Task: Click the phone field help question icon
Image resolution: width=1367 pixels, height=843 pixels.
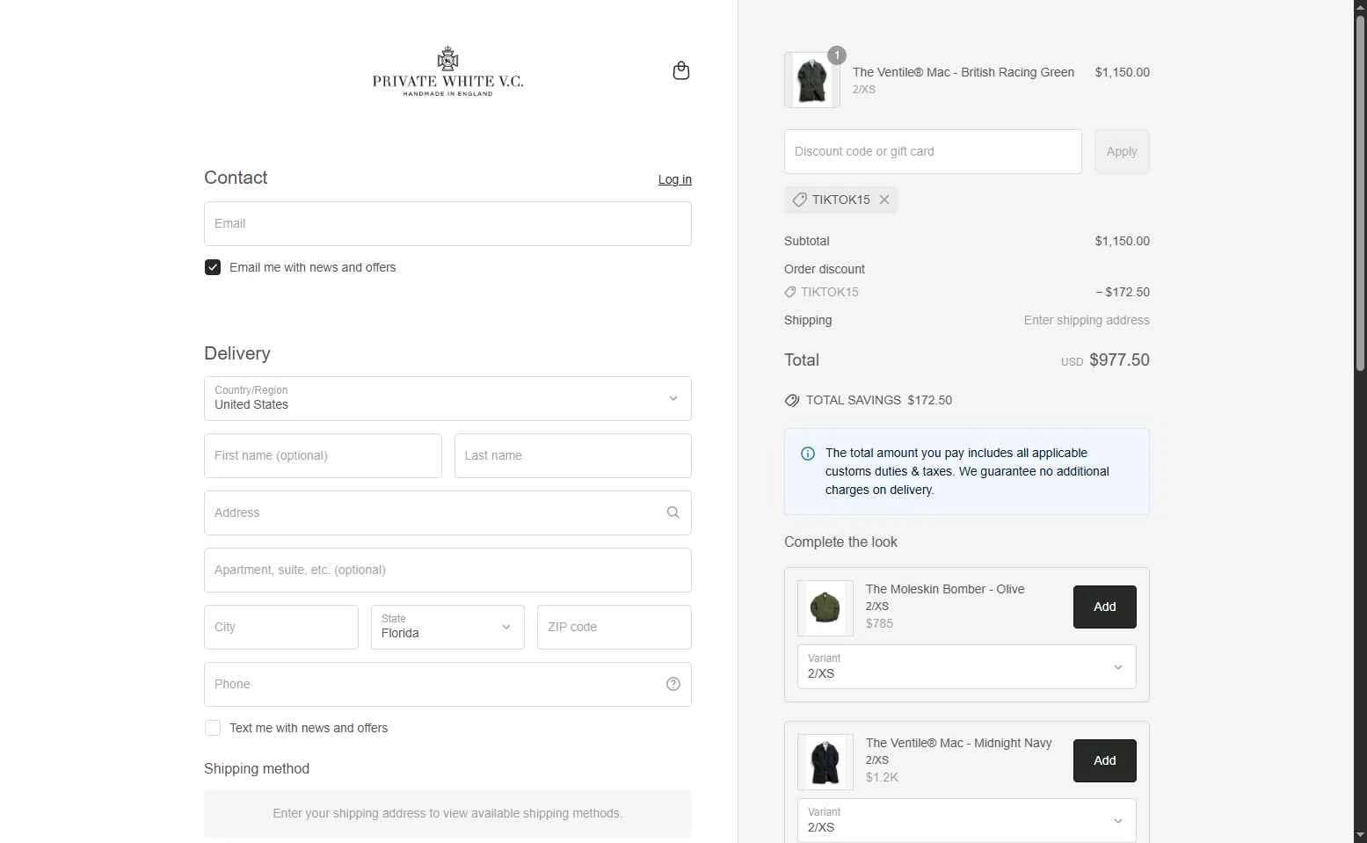Action: pos(673,684)
